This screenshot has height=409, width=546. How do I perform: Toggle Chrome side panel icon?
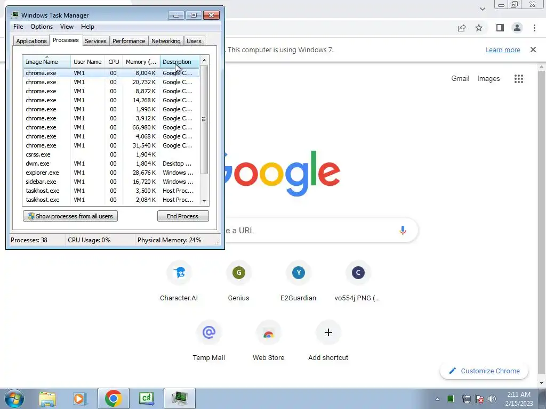pyautogui.click(x=500, y=28)
